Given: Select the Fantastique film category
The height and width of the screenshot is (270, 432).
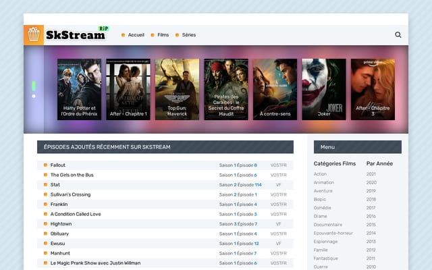Looking at the screenshot, I should 325,259.
